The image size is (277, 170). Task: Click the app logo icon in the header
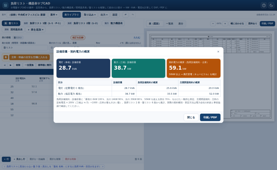pos(5,5)
